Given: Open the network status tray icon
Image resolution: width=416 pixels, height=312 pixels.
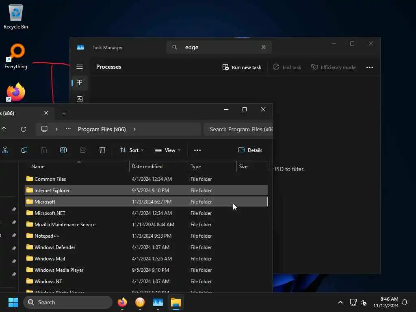Looking at the screenshot, I should coord(353,302).
